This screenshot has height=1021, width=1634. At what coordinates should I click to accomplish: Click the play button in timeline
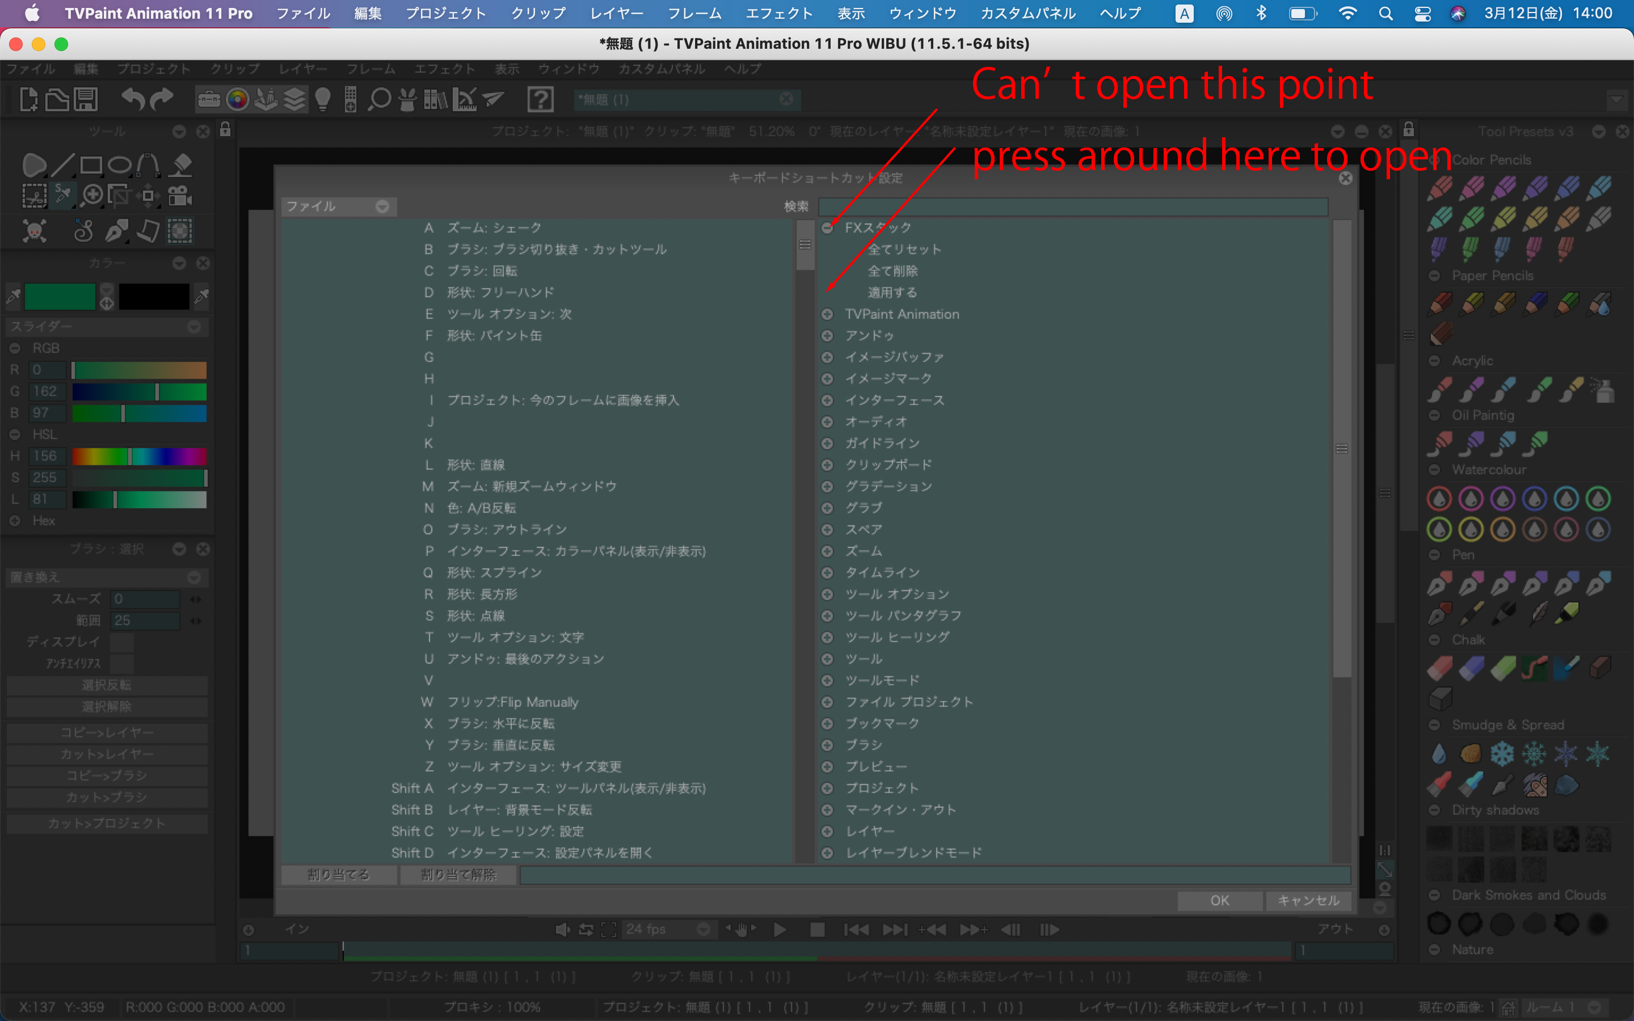click(780, 930)
